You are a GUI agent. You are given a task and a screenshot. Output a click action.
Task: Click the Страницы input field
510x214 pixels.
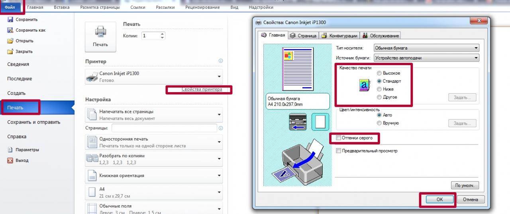pos(164,128)
